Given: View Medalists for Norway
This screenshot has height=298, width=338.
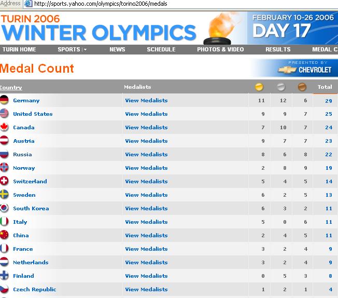Looking at the screenshot, I should point(146,168).
